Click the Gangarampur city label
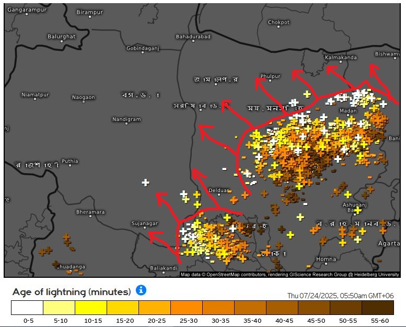Screen dimensions: 406x327 pyautogui.click(x=27, y=10)
